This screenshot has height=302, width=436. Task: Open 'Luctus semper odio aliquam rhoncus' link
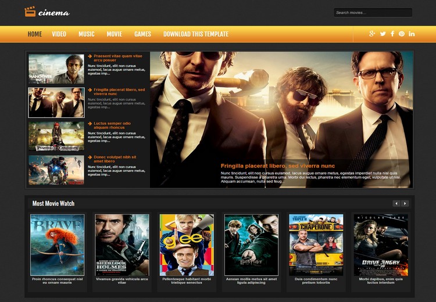coord(112,125)
